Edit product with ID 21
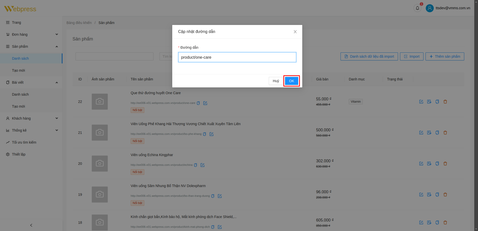 (421, 133)
